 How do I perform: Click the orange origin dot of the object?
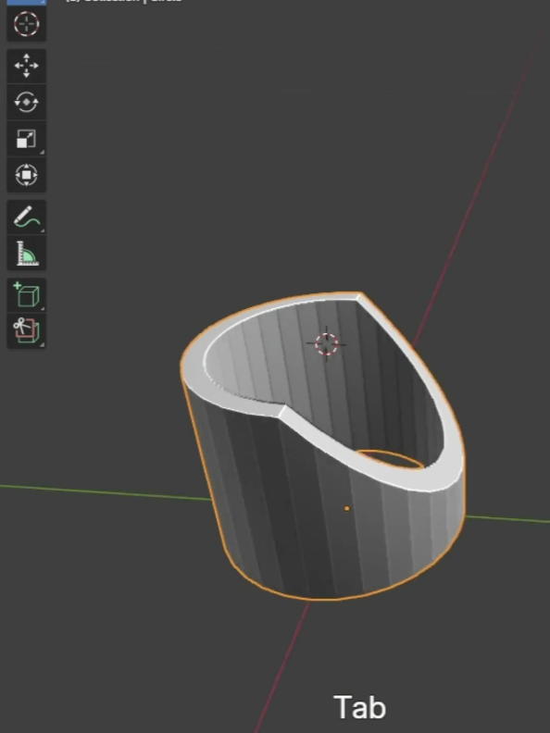click(347, 508)
